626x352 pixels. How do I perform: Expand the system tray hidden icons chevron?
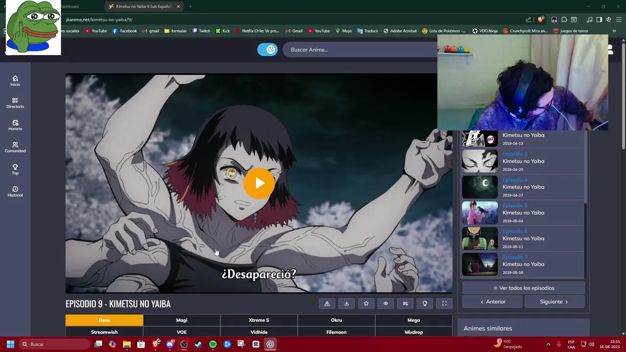[548, 344]
